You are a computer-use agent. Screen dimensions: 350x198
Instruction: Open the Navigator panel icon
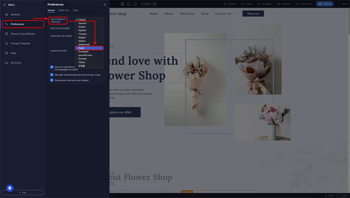pyautogui.click(x=264, y=4)
